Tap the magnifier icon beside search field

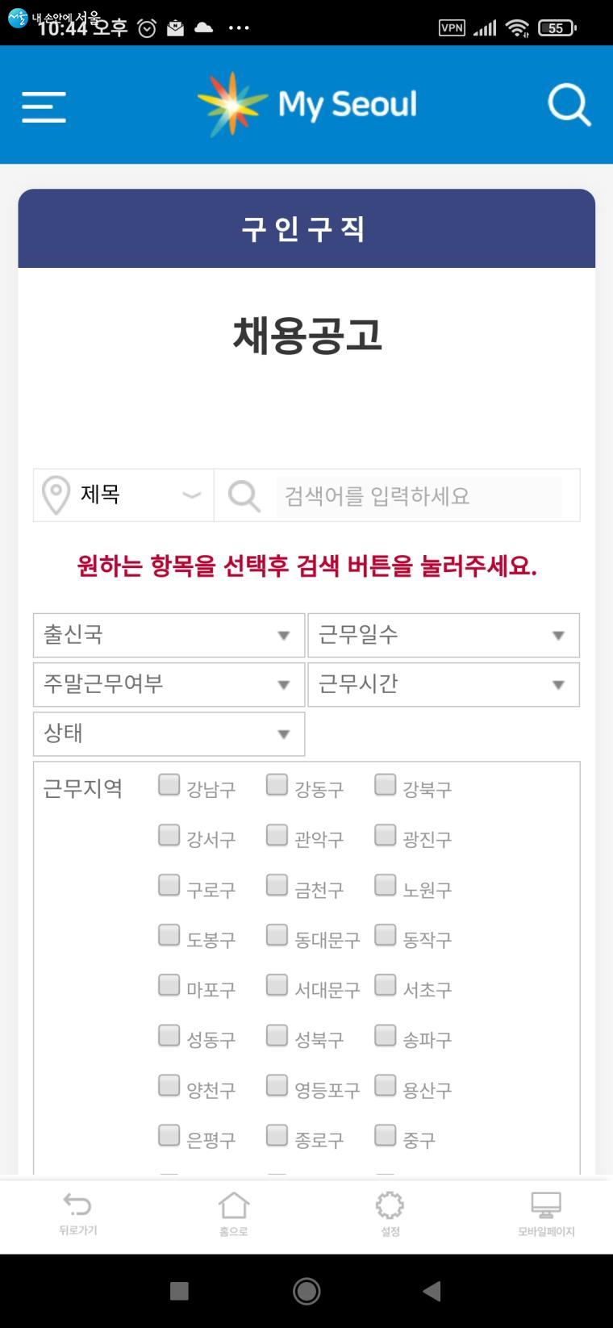tap(244, 495)
